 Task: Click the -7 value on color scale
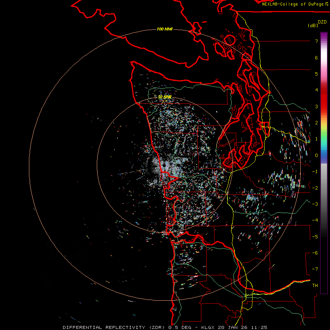click(x=315, y=269)
